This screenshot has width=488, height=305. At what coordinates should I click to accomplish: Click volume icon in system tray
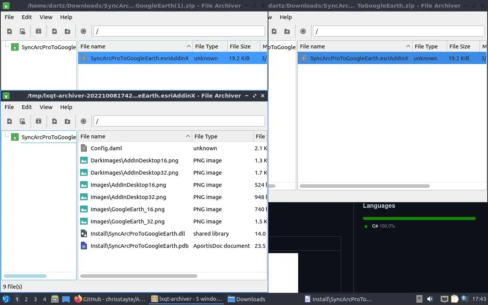[x=430, y=299]
